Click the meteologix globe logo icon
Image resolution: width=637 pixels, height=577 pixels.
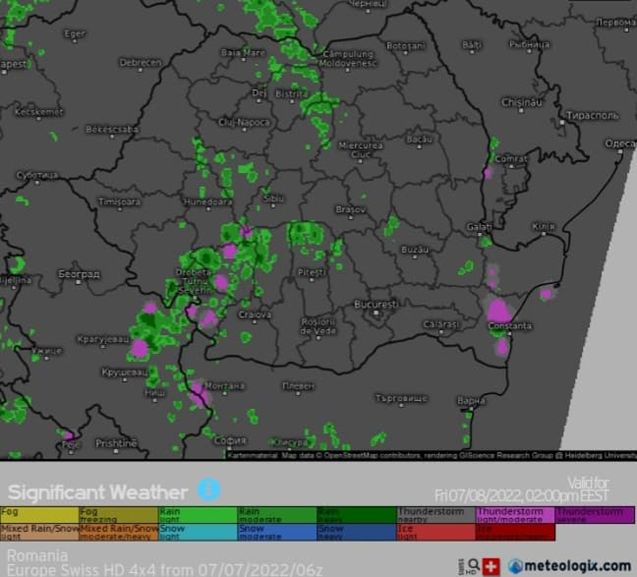coord(516,566)
